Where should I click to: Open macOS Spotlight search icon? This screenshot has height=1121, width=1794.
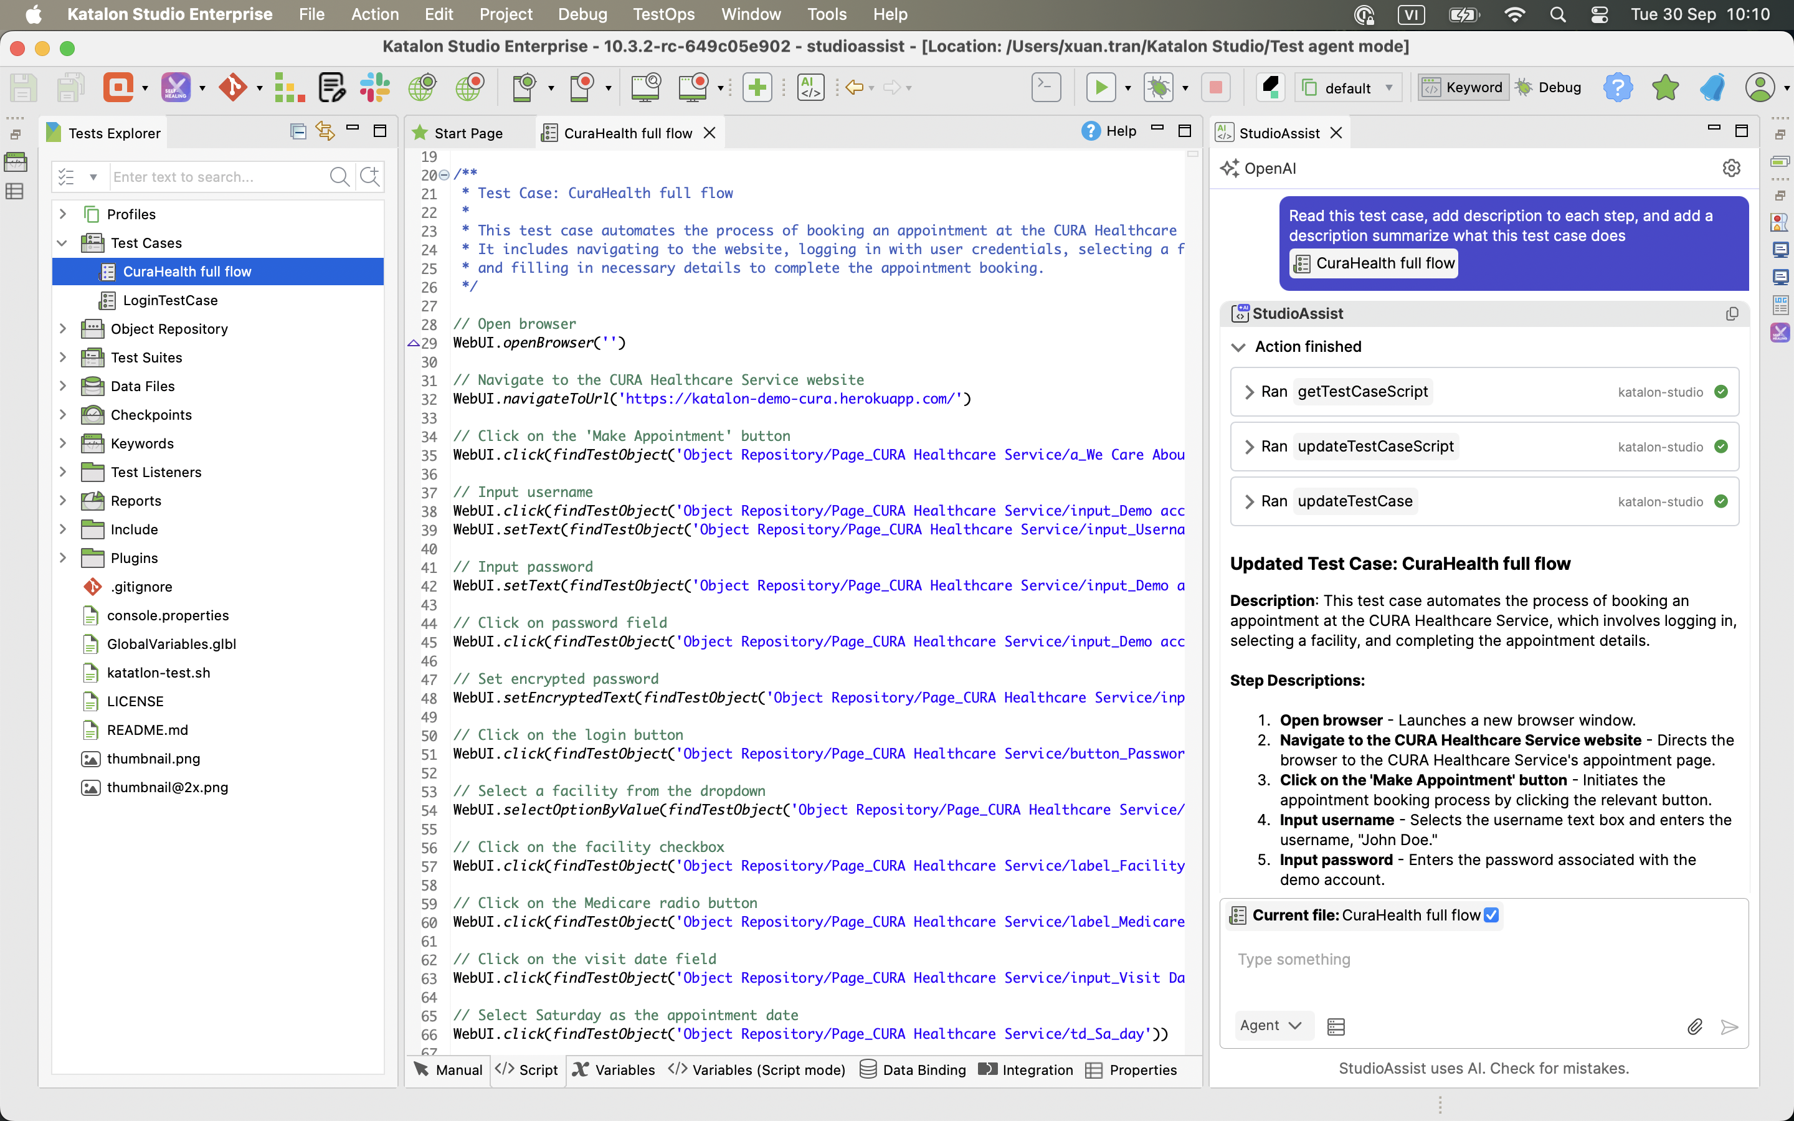(1557, 14)
